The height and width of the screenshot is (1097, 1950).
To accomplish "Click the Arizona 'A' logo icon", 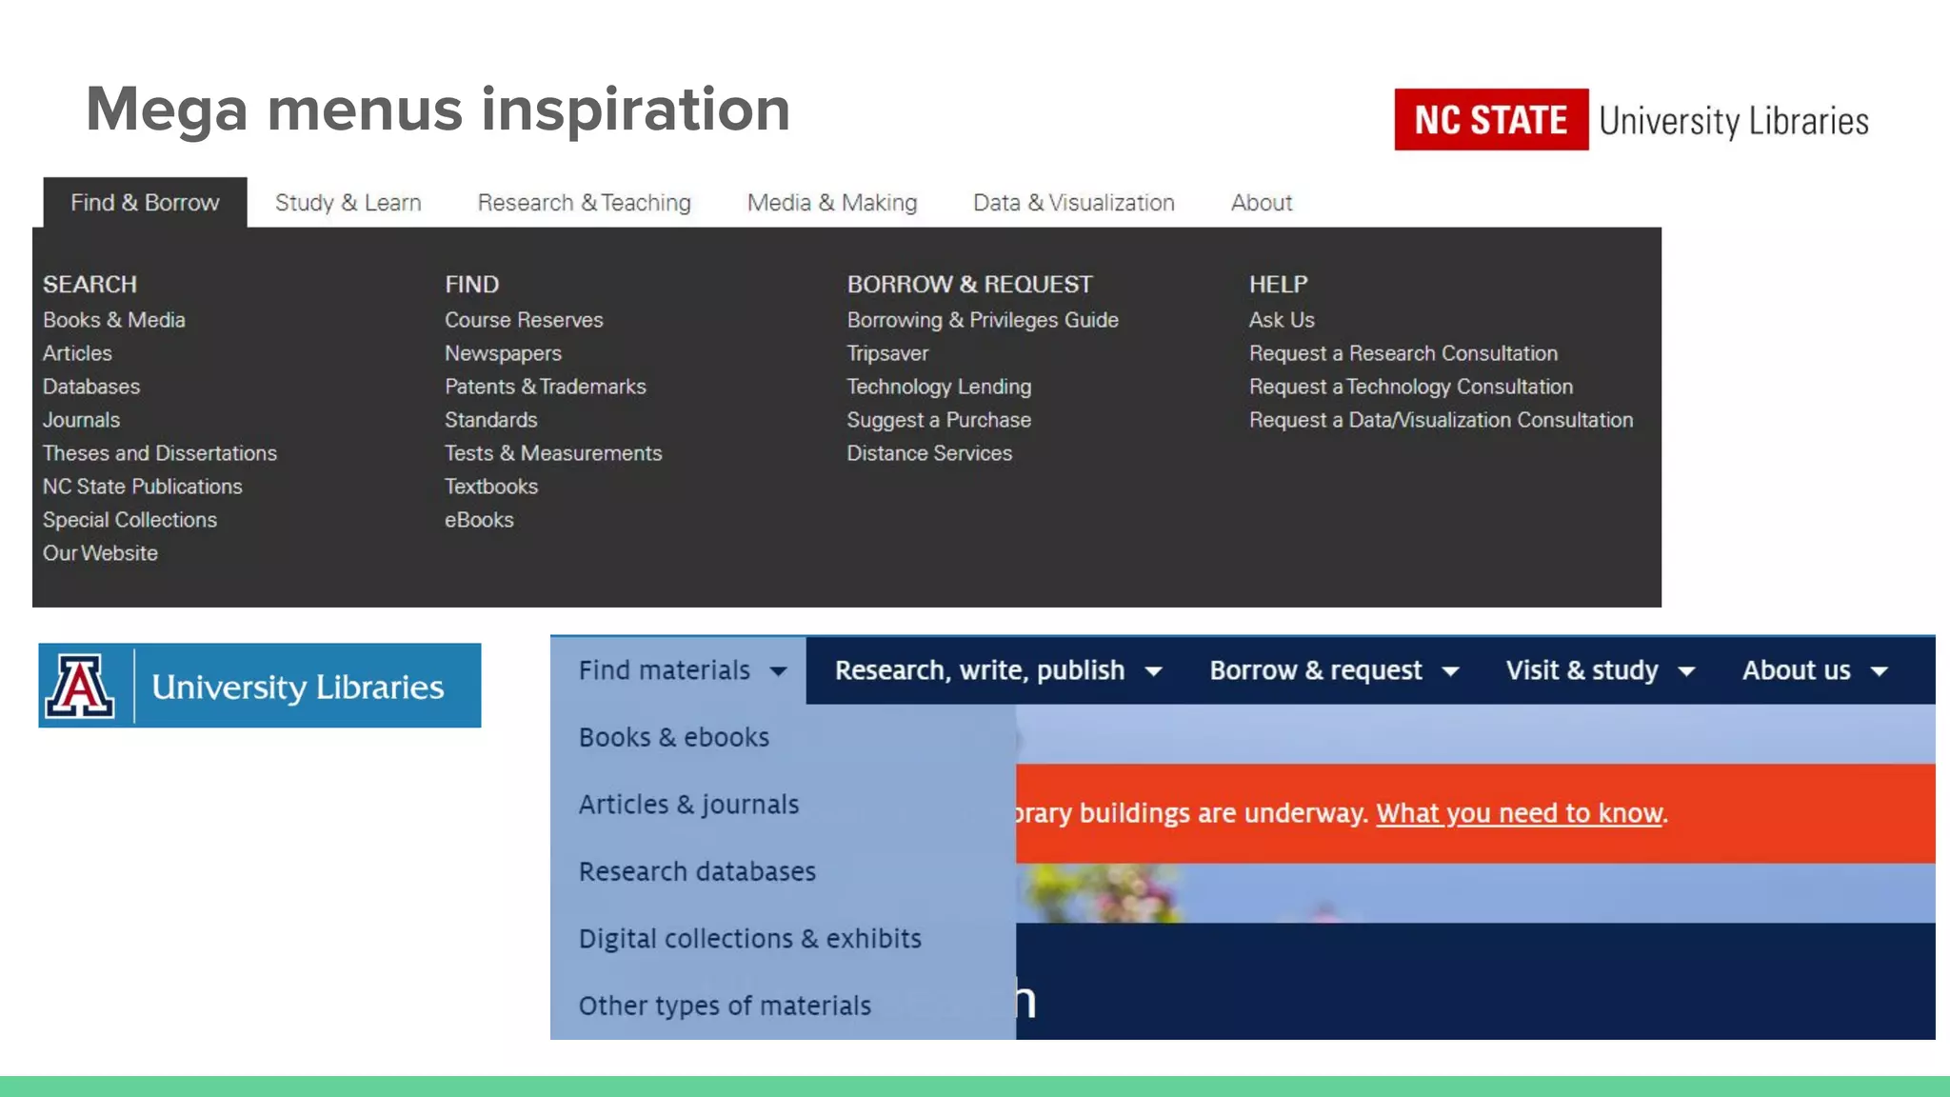I will tap(82, 686).
